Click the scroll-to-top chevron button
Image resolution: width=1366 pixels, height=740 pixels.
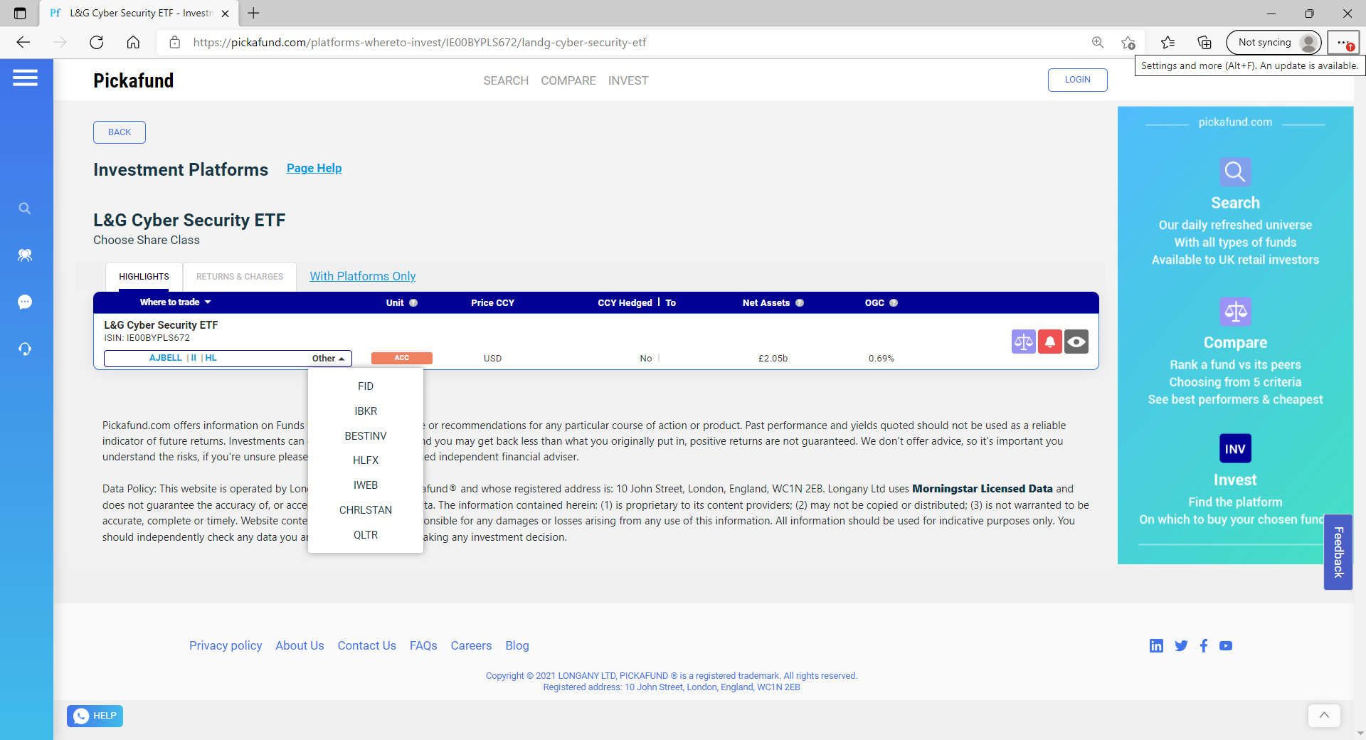click(1324, 716)
